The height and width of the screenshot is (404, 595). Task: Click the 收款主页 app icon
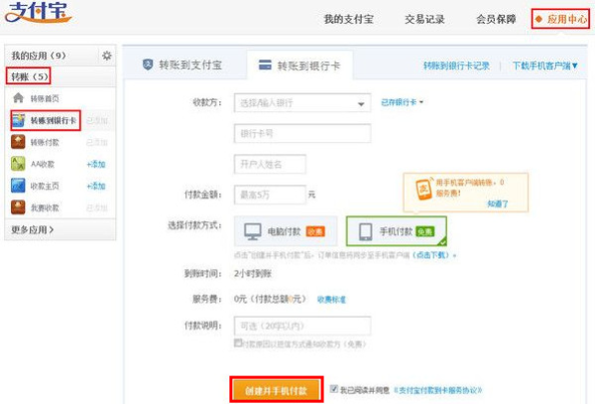tap(18, 186)
